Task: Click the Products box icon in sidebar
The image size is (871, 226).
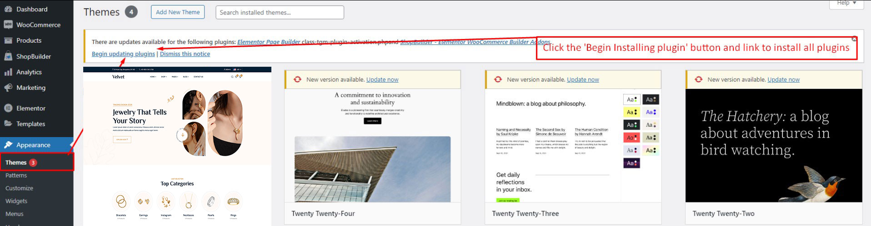Action: (x=8, y=40)
